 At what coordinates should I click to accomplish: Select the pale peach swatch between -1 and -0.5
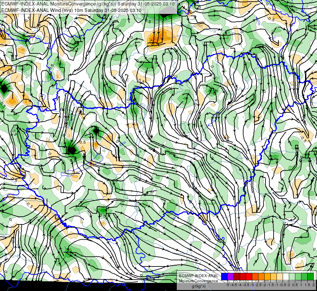click(279, 276)
